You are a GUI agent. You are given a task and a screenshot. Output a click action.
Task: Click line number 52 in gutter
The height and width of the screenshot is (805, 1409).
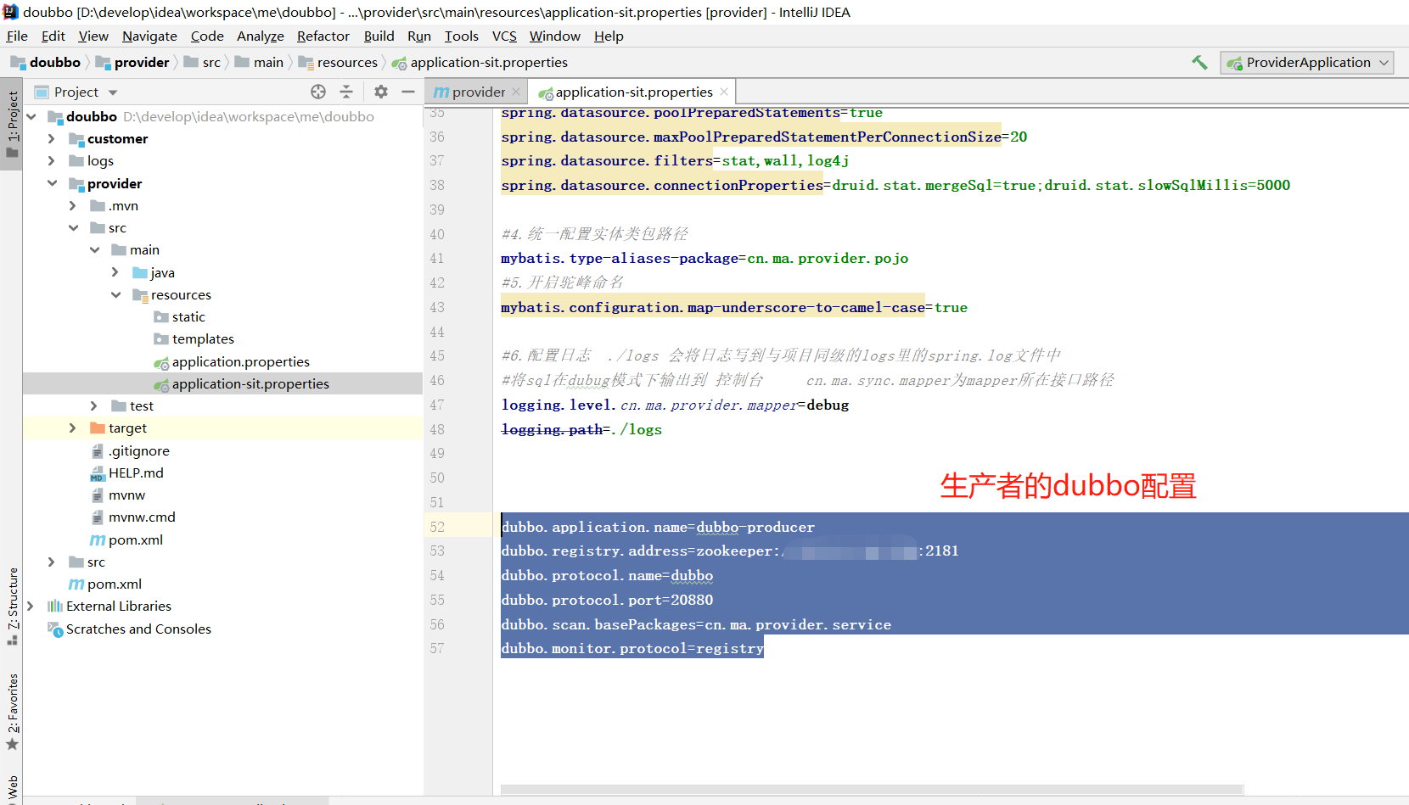click(437, 527)
